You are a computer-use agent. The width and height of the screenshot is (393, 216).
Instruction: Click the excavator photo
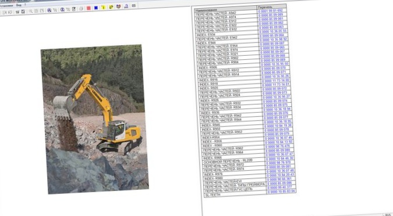point(95,119)
